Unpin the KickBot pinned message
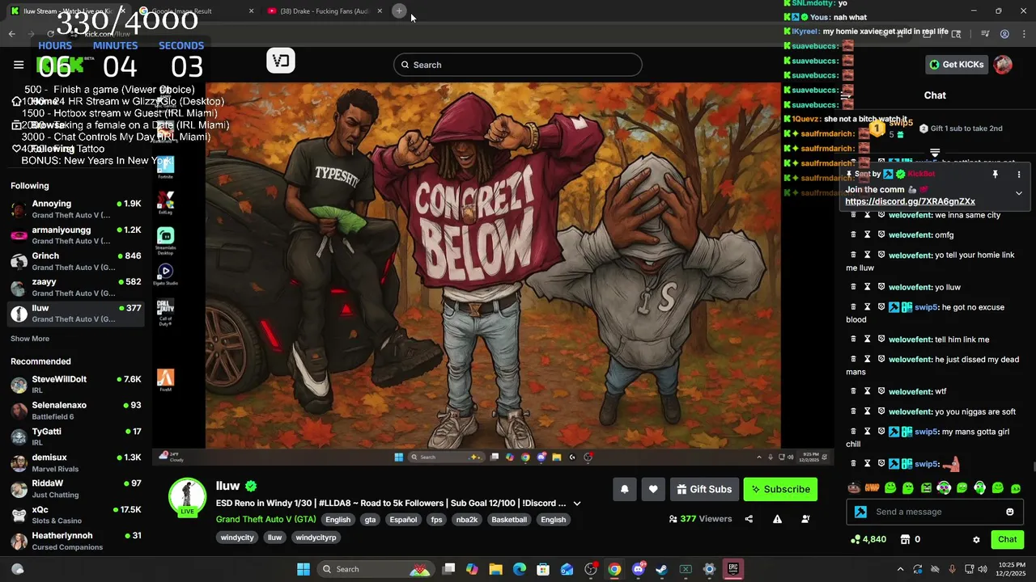Screen dimensions: 1036x582 pyautogui.click(x=995, y=174)
